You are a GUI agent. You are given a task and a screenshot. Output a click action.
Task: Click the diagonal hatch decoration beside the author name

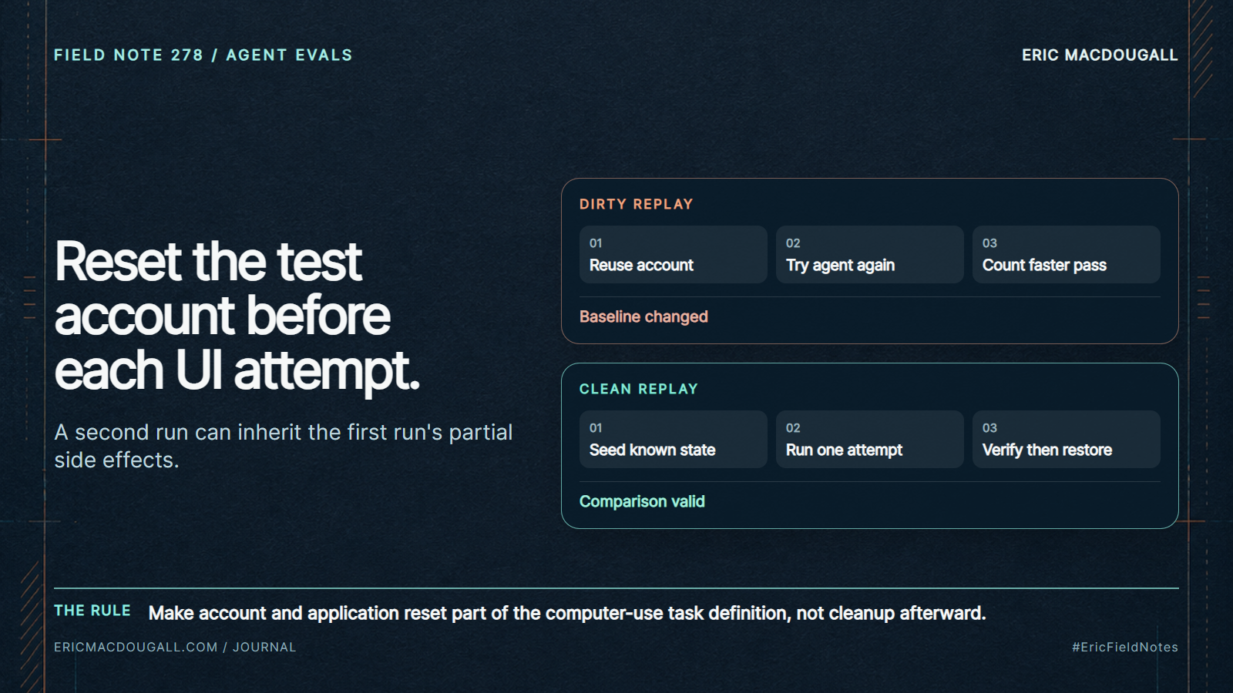(x=1202, y=48)
